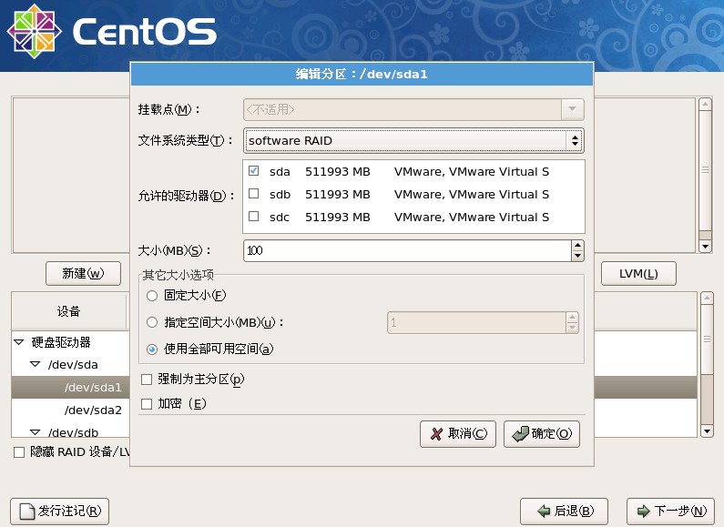The width and height of the screenshot is (724, 527).
Task: Confirm with the 确定 button
Action: tap(542, 434)
